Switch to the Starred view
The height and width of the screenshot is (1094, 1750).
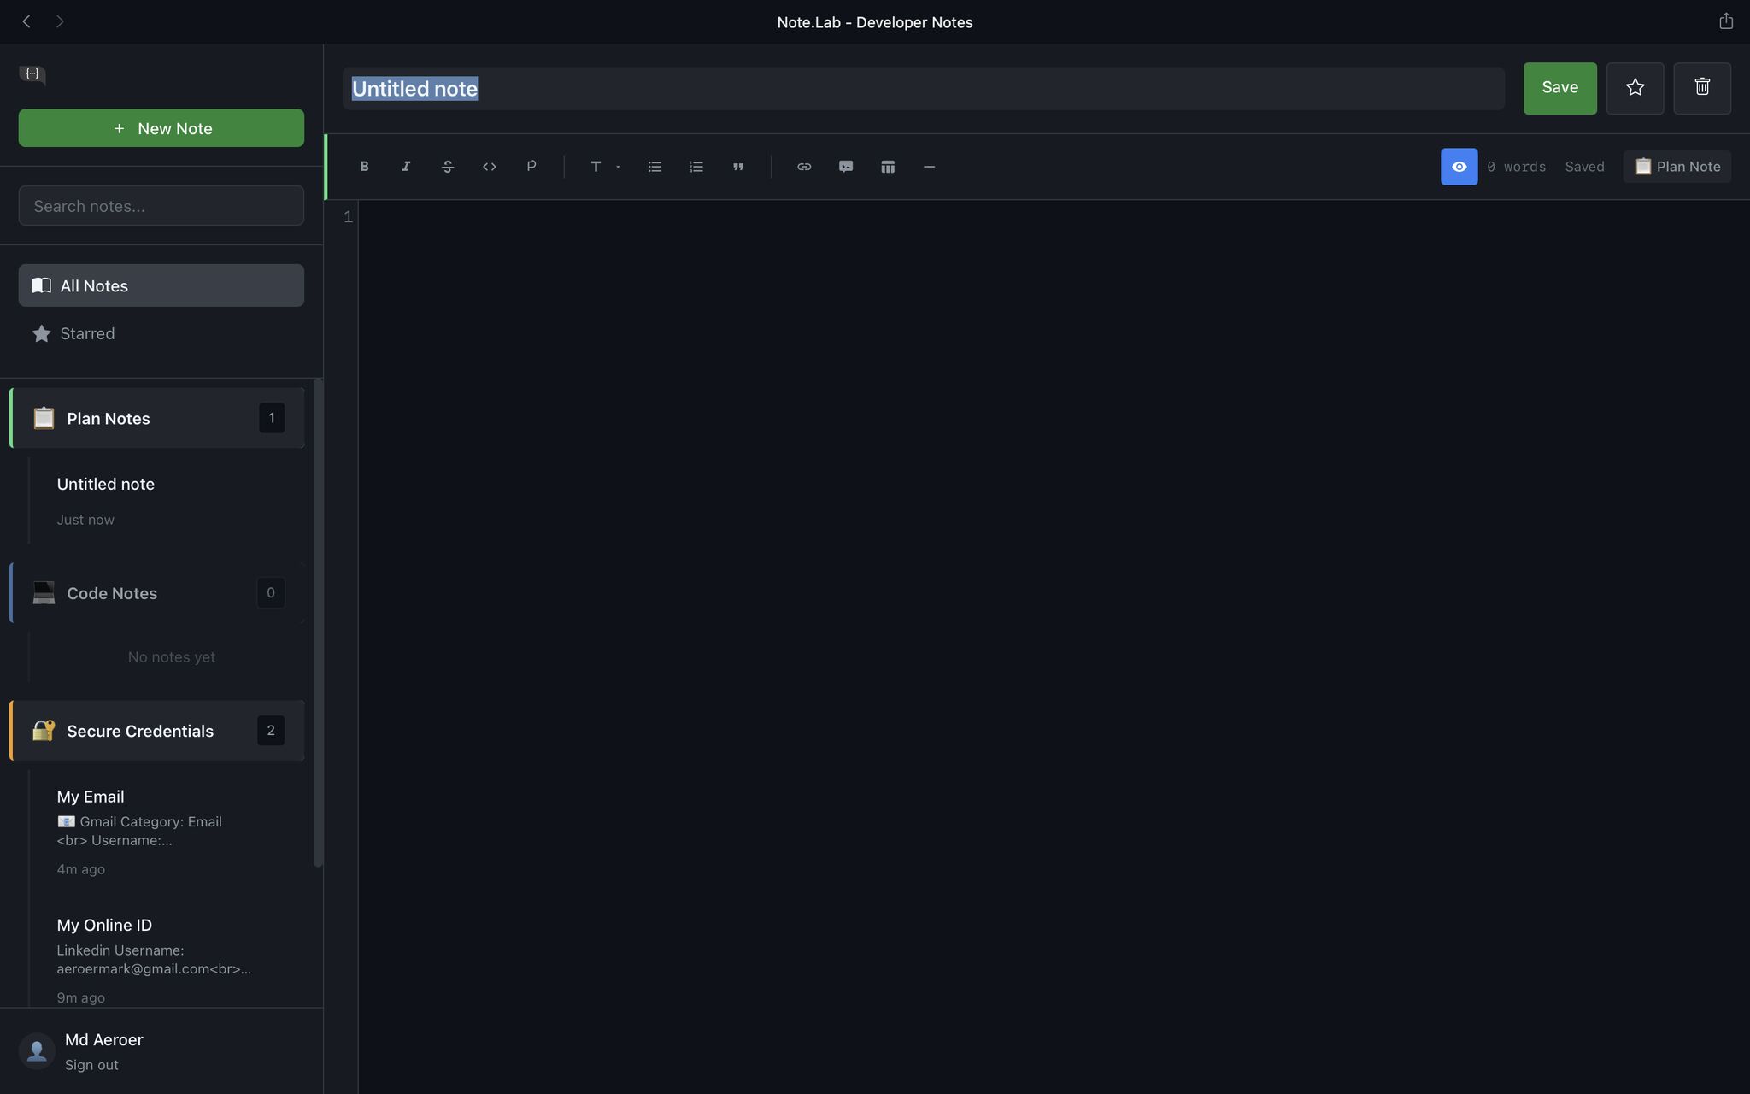coord(86,333)
